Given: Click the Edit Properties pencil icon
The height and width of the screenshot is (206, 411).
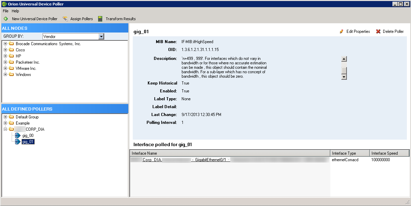Looking at the screenshot, I should pyautogui.click(x=342, y=31).
